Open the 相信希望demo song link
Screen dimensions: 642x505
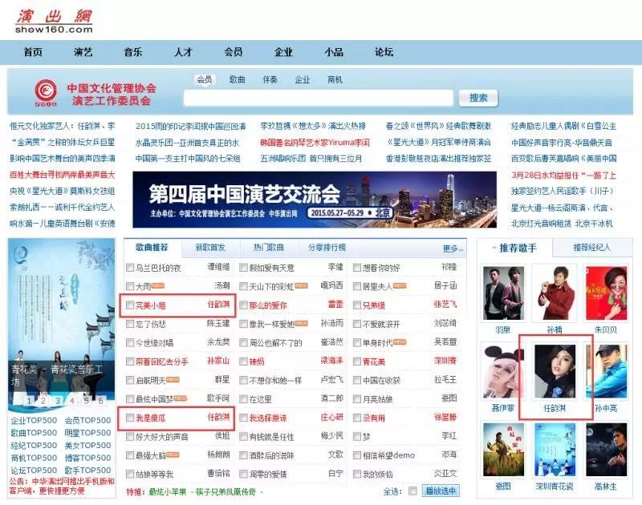pyautogui.click(x=388, y=455)
